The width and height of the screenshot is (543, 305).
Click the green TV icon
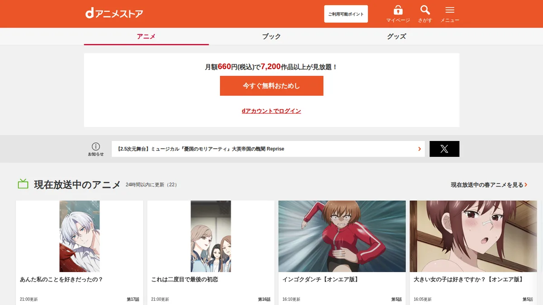click(23, 184)
